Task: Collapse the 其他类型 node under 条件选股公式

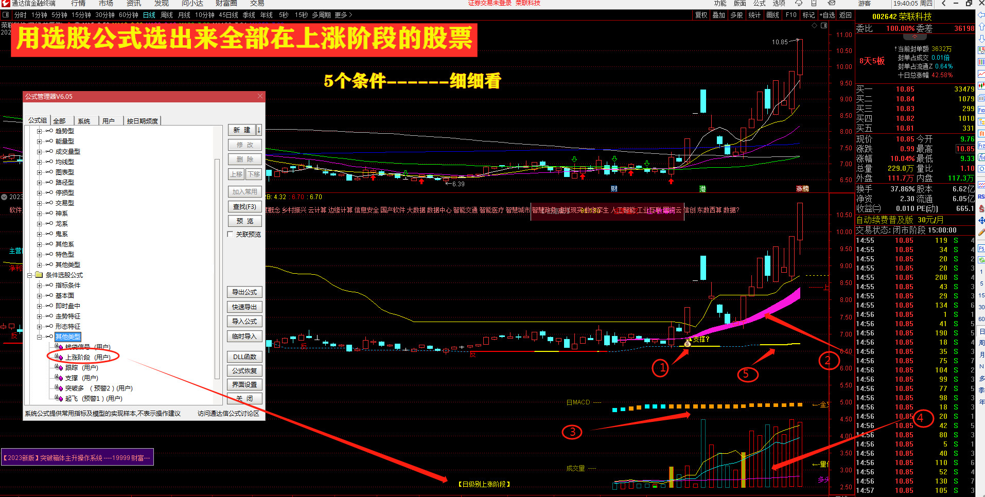Action: pyautogui.click(x=39, y=337)
